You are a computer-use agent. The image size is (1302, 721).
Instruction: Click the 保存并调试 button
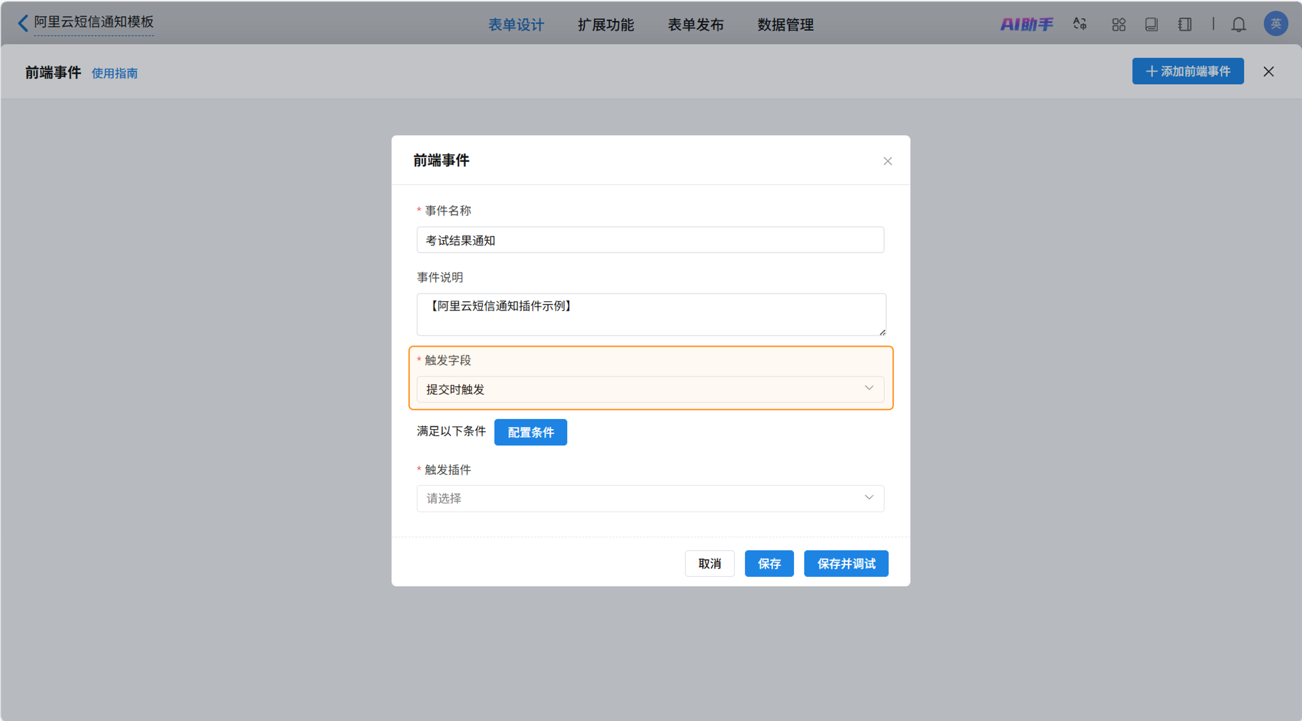point(846,563)
